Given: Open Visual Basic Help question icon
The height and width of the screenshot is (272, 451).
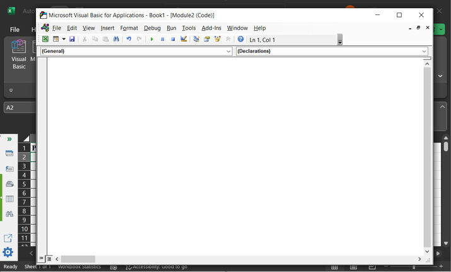Looking at the screenshot, I should (241, 39).
